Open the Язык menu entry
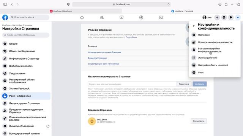The height and width of the screenshot is (136, 243). click(x=215, y=73)
